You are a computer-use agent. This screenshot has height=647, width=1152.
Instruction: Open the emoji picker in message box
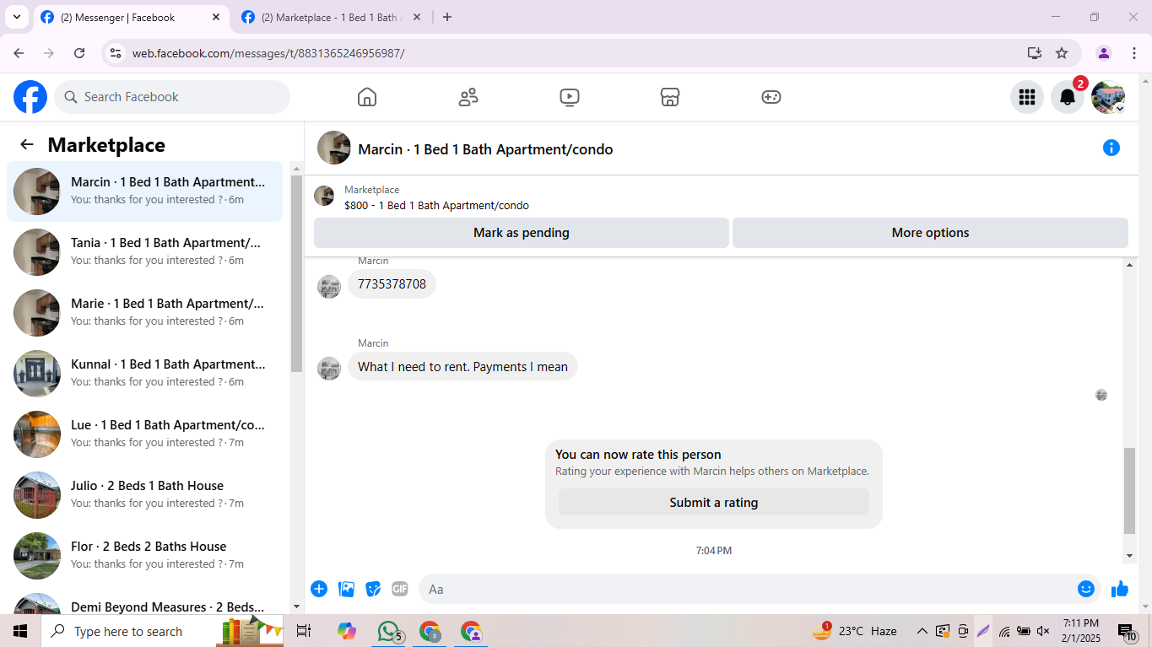coord(1086,589)
